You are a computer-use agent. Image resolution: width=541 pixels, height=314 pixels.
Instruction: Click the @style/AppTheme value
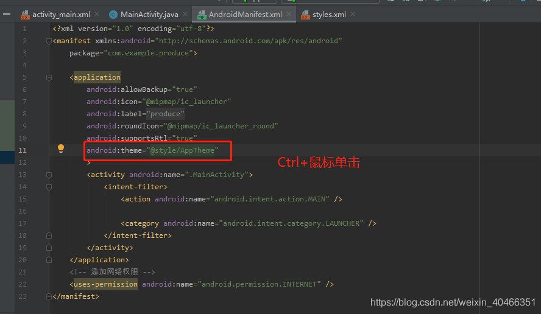(182, 150)
